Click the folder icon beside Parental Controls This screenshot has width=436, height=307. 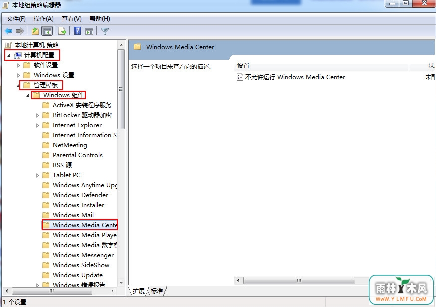pyautogui.click(x=46, y=155)
